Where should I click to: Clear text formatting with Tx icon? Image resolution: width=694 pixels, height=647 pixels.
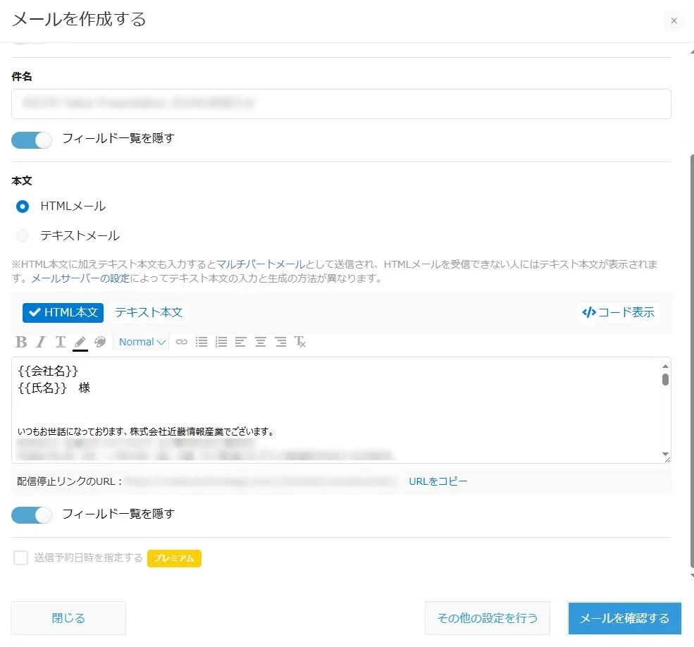pos(300,342)
